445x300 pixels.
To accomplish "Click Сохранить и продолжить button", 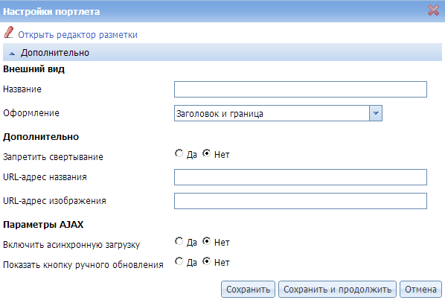I will (337, 290).
